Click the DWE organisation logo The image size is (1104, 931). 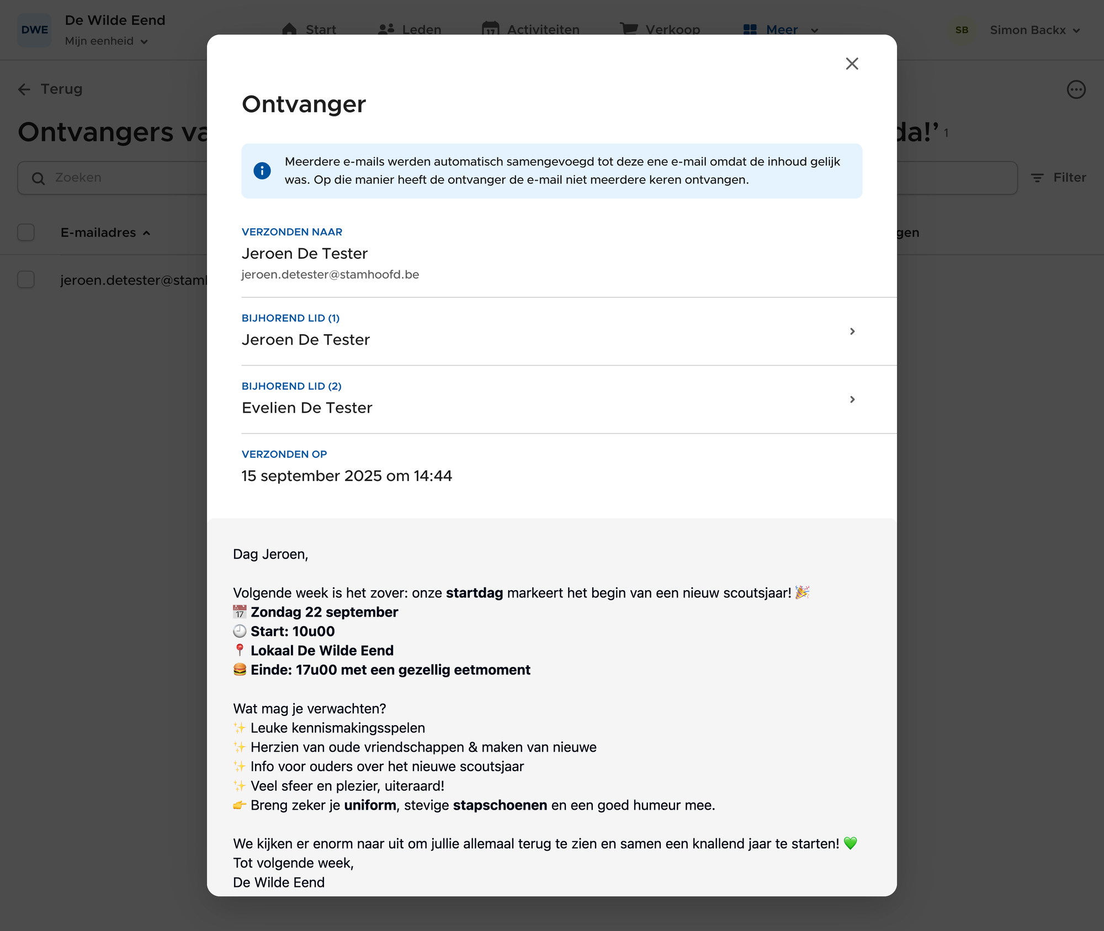(x=34, y=30)
